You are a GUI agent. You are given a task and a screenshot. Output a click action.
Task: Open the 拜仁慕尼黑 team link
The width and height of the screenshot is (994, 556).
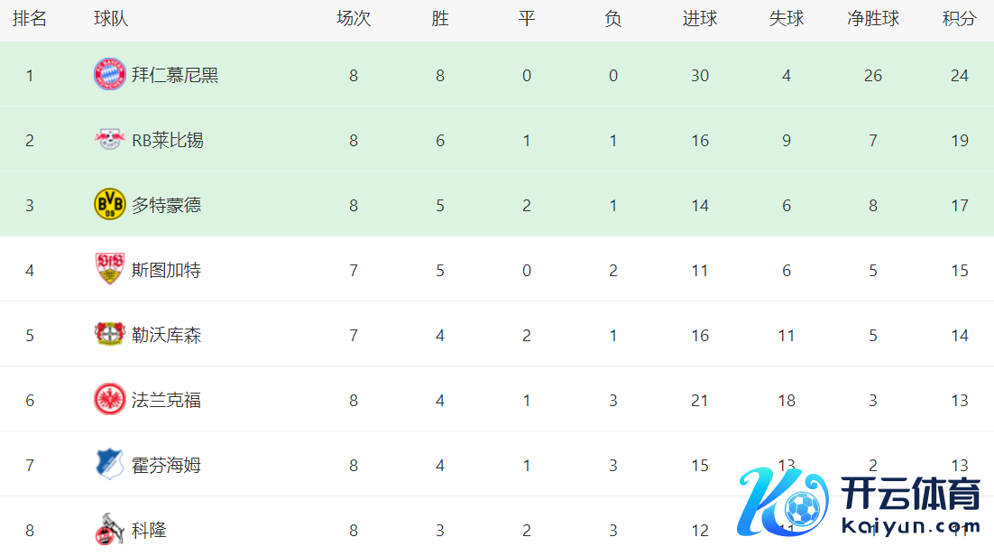point(175,75)
